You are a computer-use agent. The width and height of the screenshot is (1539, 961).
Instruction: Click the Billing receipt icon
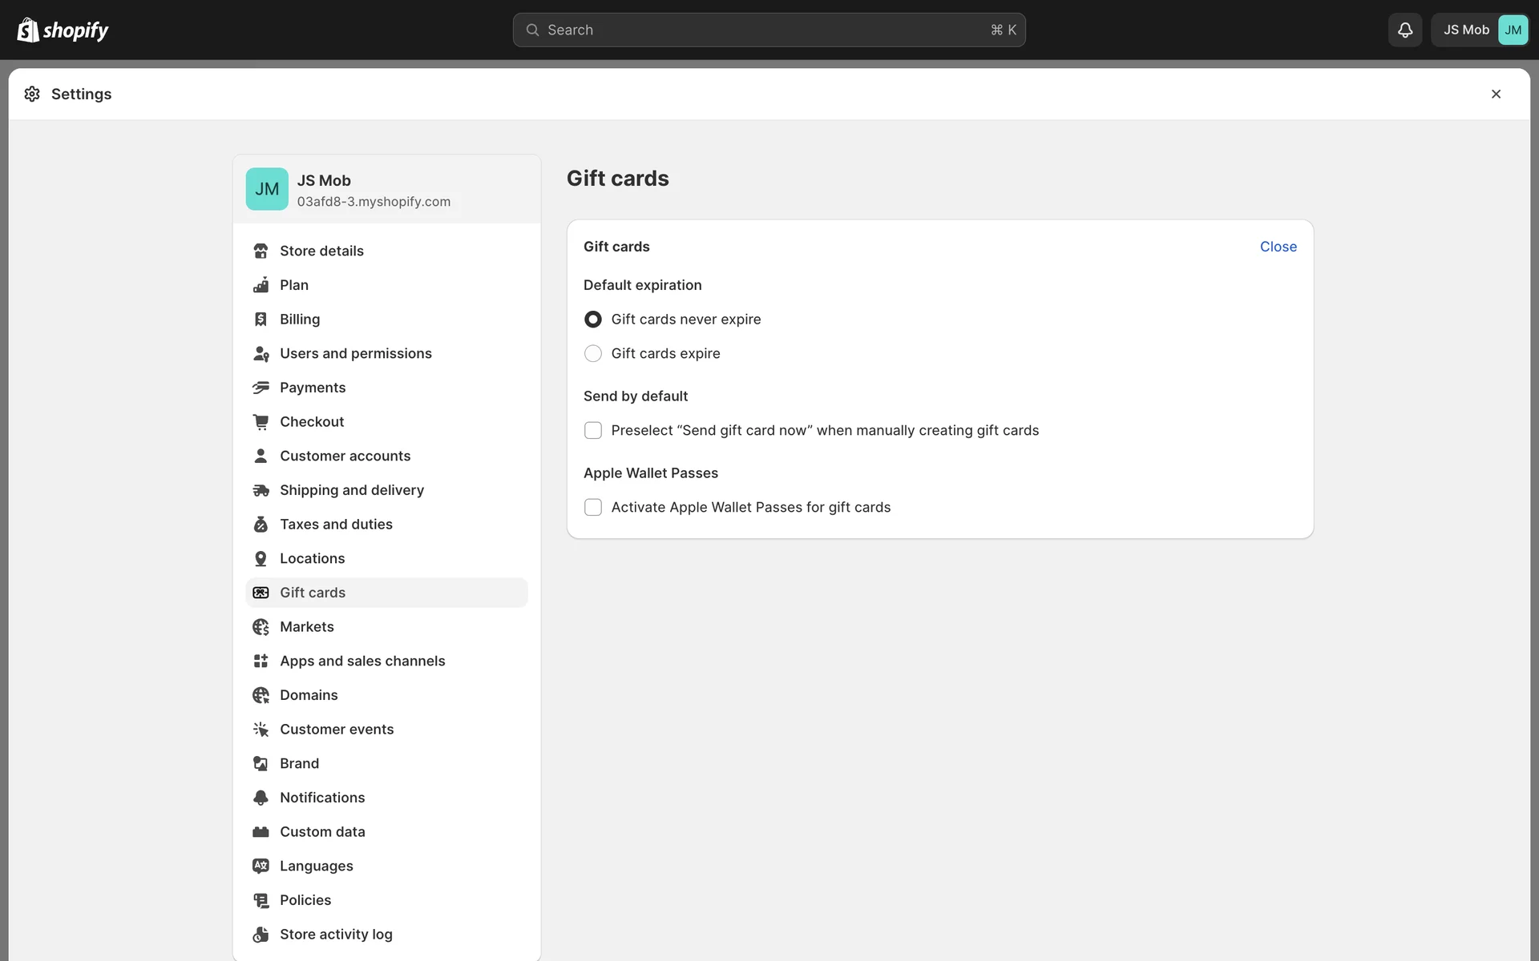pos(261,320)
